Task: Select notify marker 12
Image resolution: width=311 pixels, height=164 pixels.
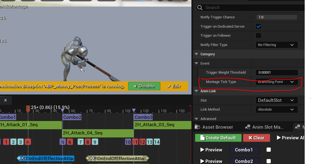Action: 142,142
